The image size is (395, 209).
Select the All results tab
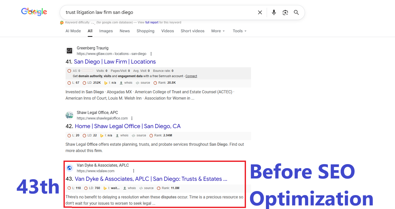tap(90, 31)
